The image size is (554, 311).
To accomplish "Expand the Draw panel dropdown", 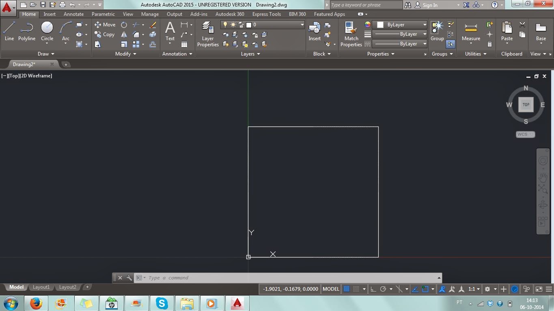I will click(x=46, y=54).
